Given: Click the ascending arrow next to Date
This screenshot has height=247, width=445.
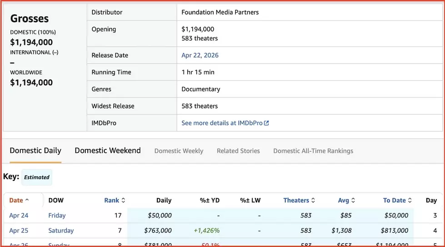Looking at the screenshot, I should (27, 200).
